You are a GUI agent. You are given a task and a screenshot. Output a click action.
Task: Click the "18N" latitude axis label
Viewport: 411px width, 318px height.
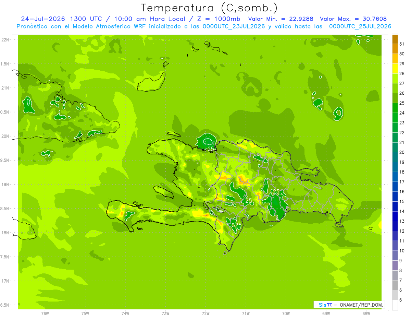pos(6,233)
